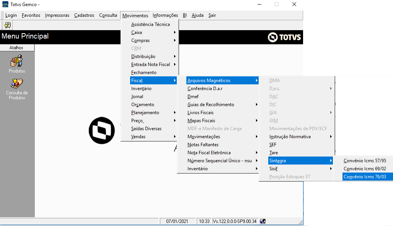Click the Sair menu item

coord(212,15)
